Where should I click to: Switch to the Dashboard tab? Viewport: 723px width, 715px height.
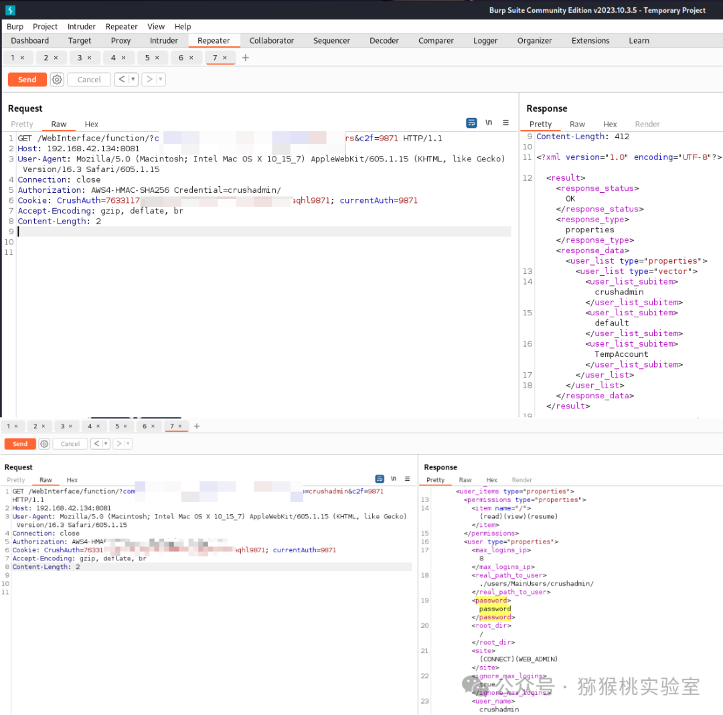tap(30, 41)
